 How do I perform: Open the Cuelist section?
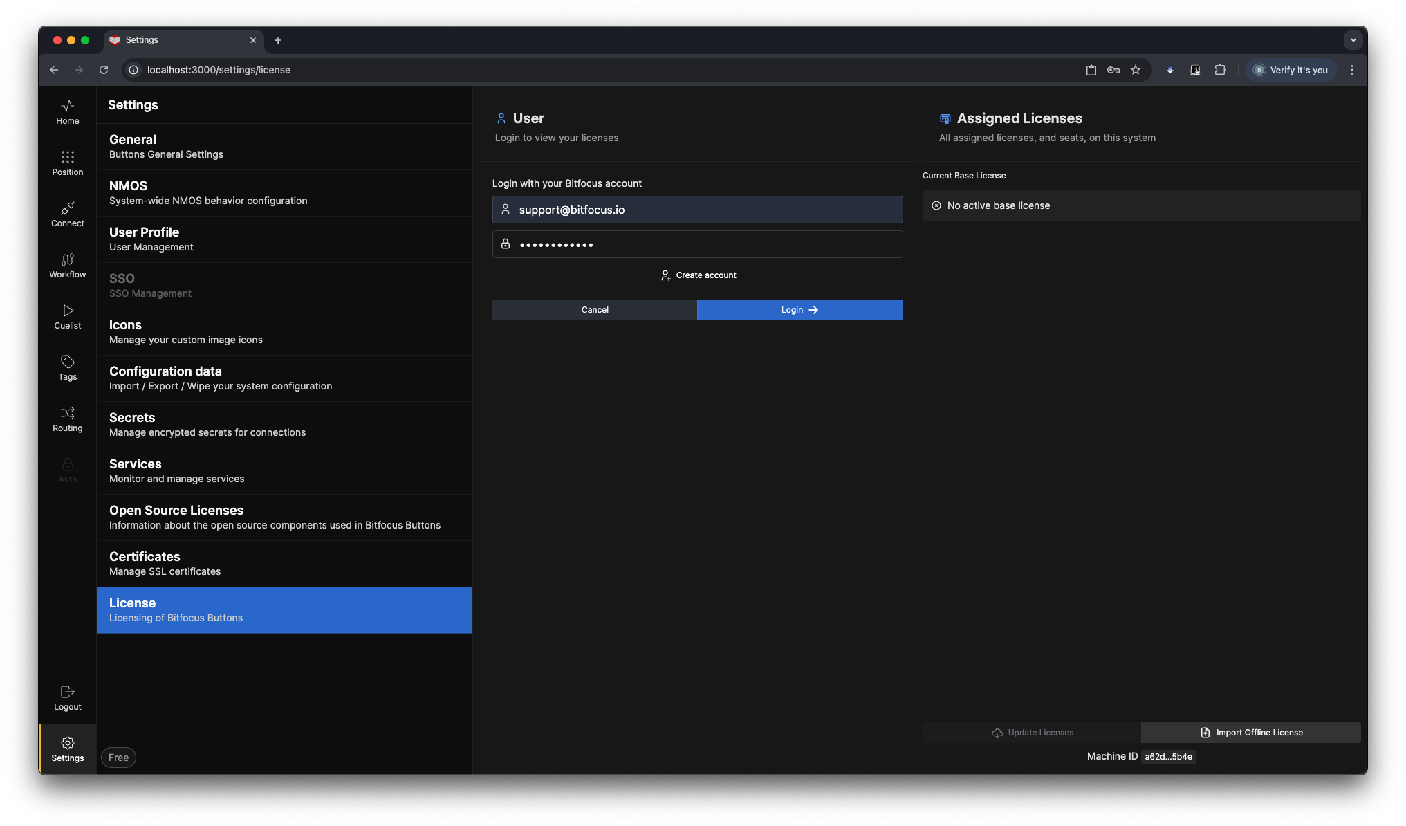pyautogui.click(x=67, y=317)
